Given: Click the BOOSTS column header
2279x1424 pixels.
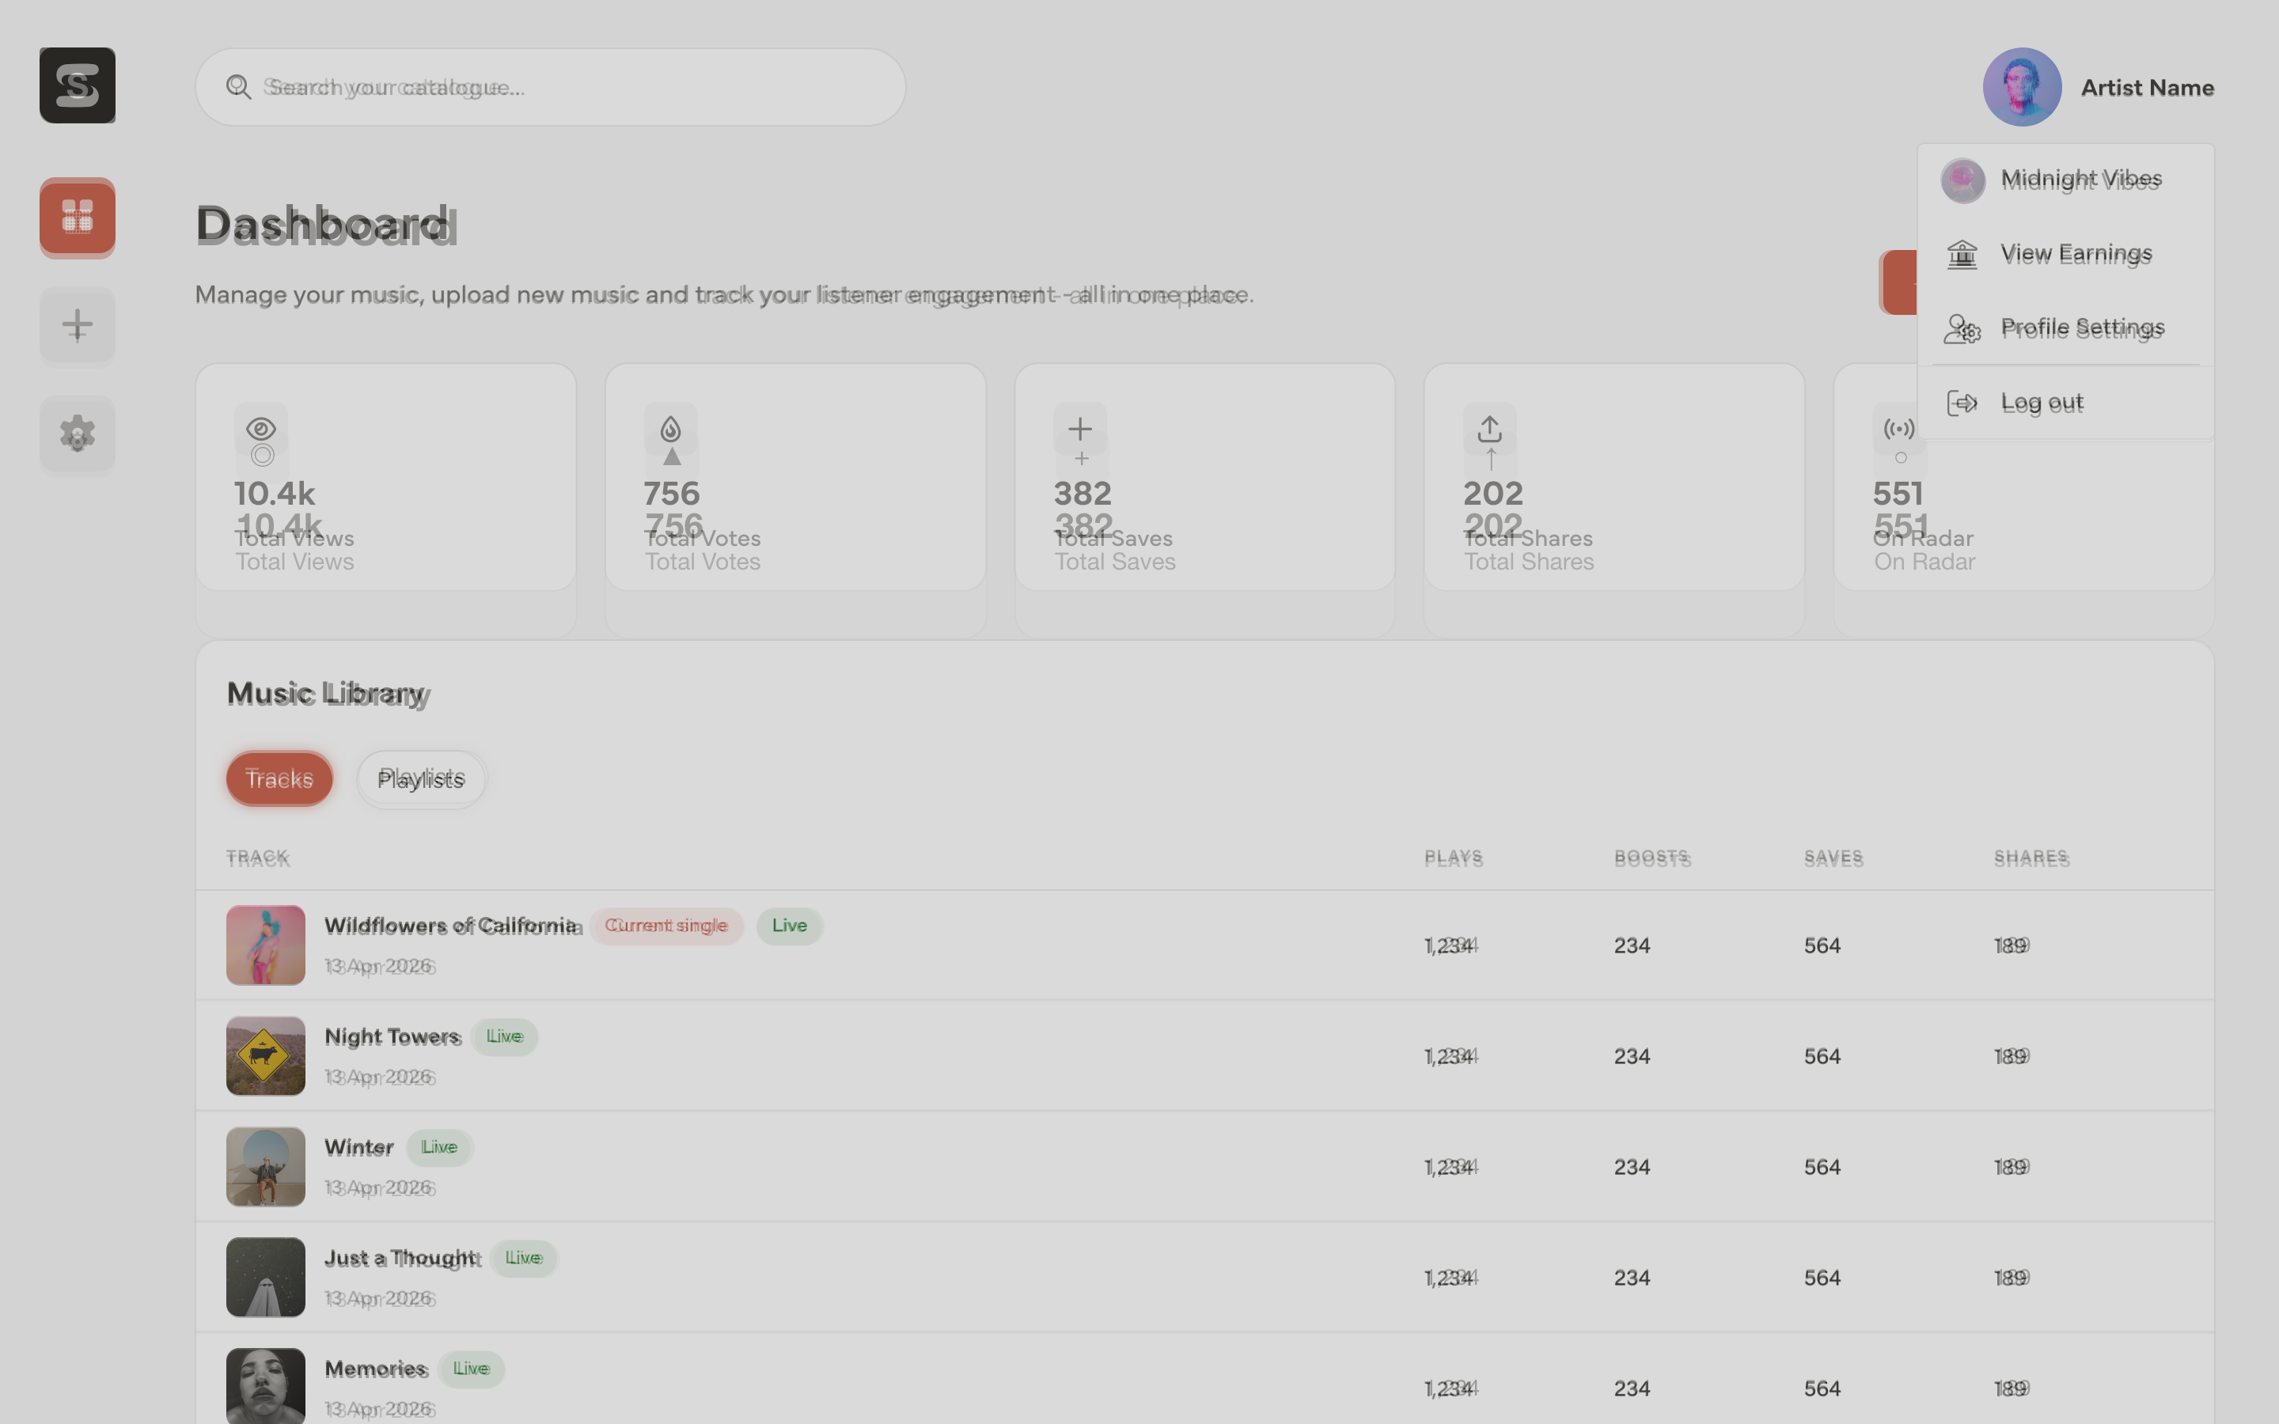Looking at the screenshot, I should point(1653,858).
